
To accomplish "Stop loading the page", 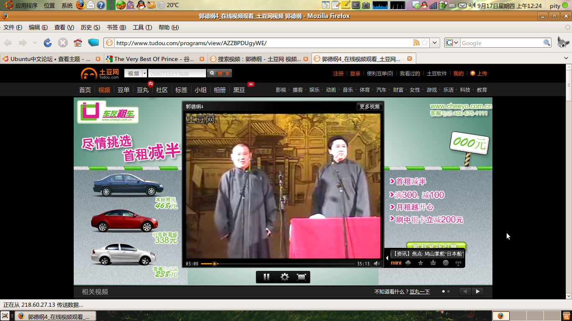I will pyautogui.click(x=63, y=43).
